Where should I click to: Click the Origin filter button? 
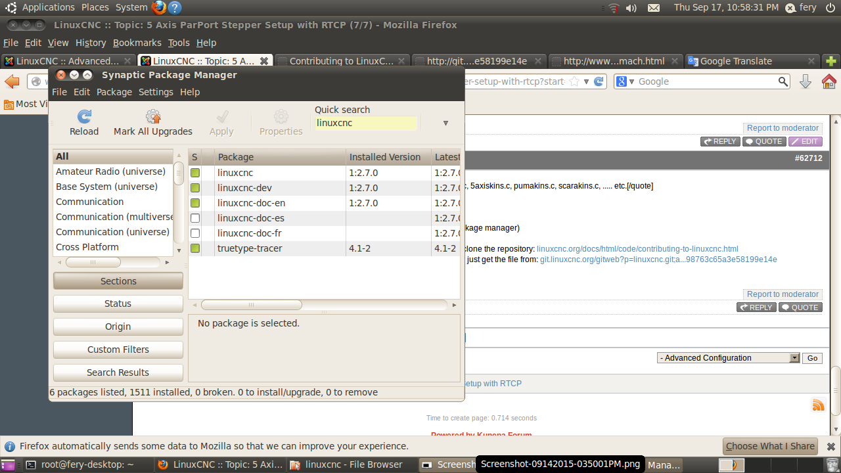click(118, 327)
